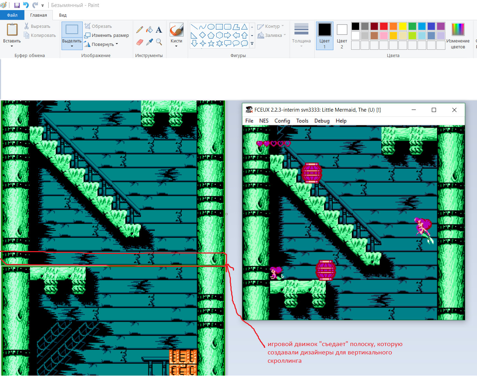Open NES menu in FCEUX window
Screen dimensions: 477x377
tap(264, 121)
